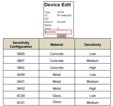Viewport: 113px width, 106px height.
Task: Select the 0C01 configuration cell
Action: 21,102
